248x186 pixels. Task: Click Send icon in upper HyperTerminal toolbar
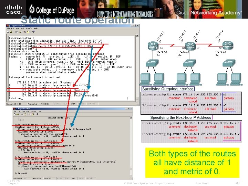point(25,32)
